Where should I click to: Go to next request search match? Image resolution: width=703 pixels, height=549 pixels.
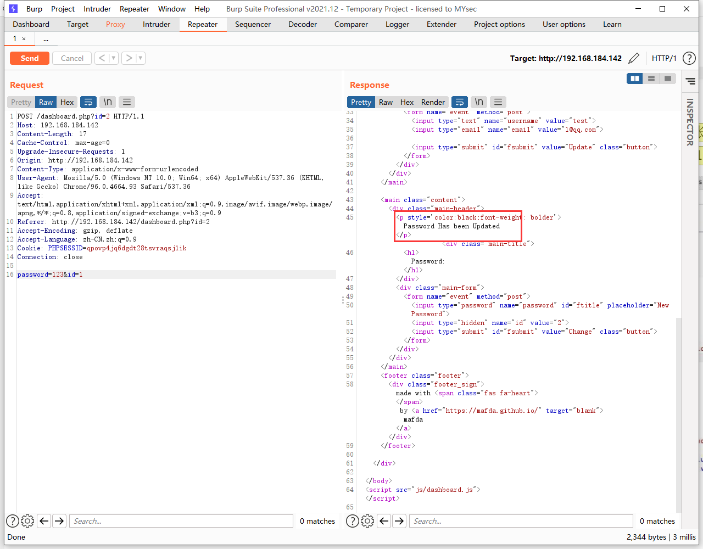(x=59, y=521)
